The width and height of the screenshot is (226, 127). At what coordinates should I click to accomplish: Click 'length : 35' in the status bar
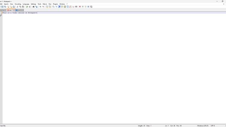click(142, 126)
